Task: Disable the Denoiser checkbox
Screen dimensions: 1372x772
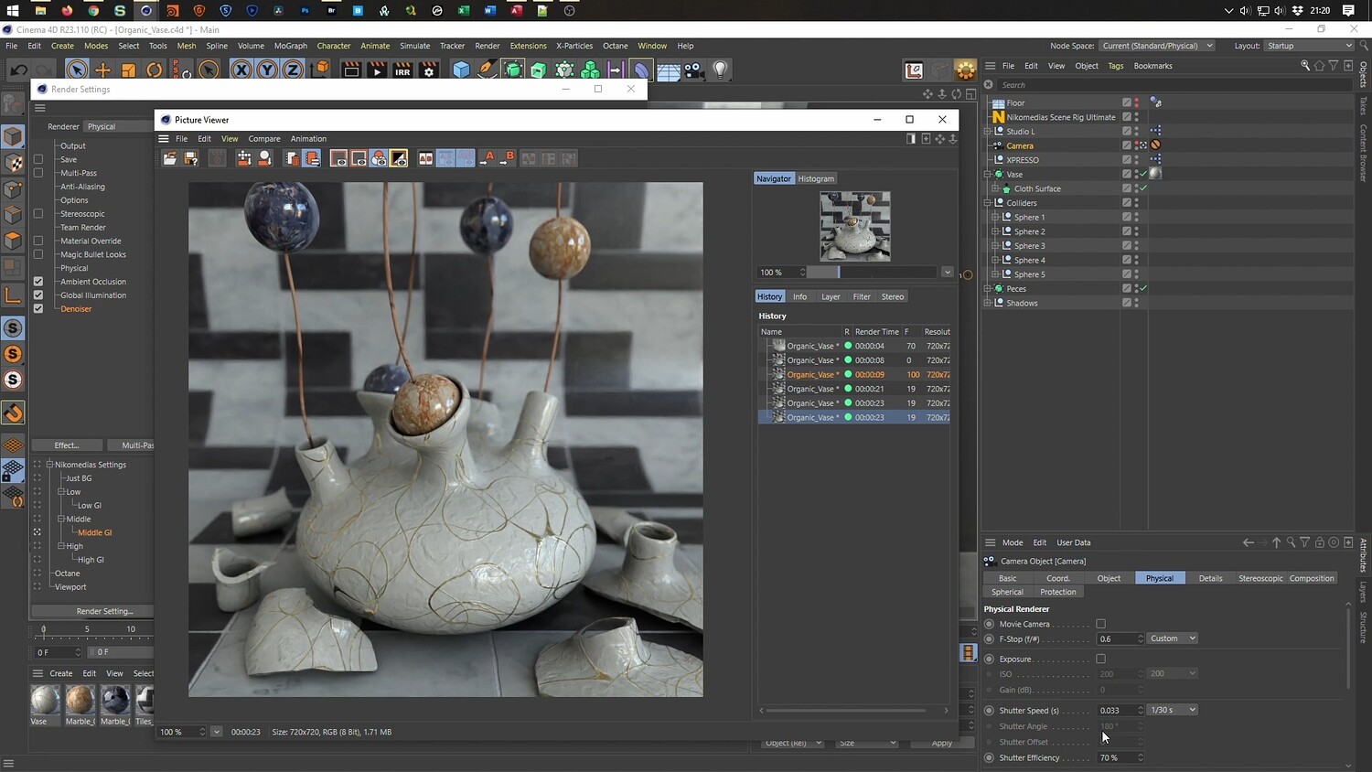Action: tap(38, 308)
